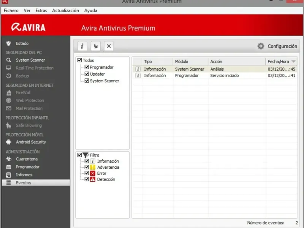Open Cuarentena section

[27, 159]
